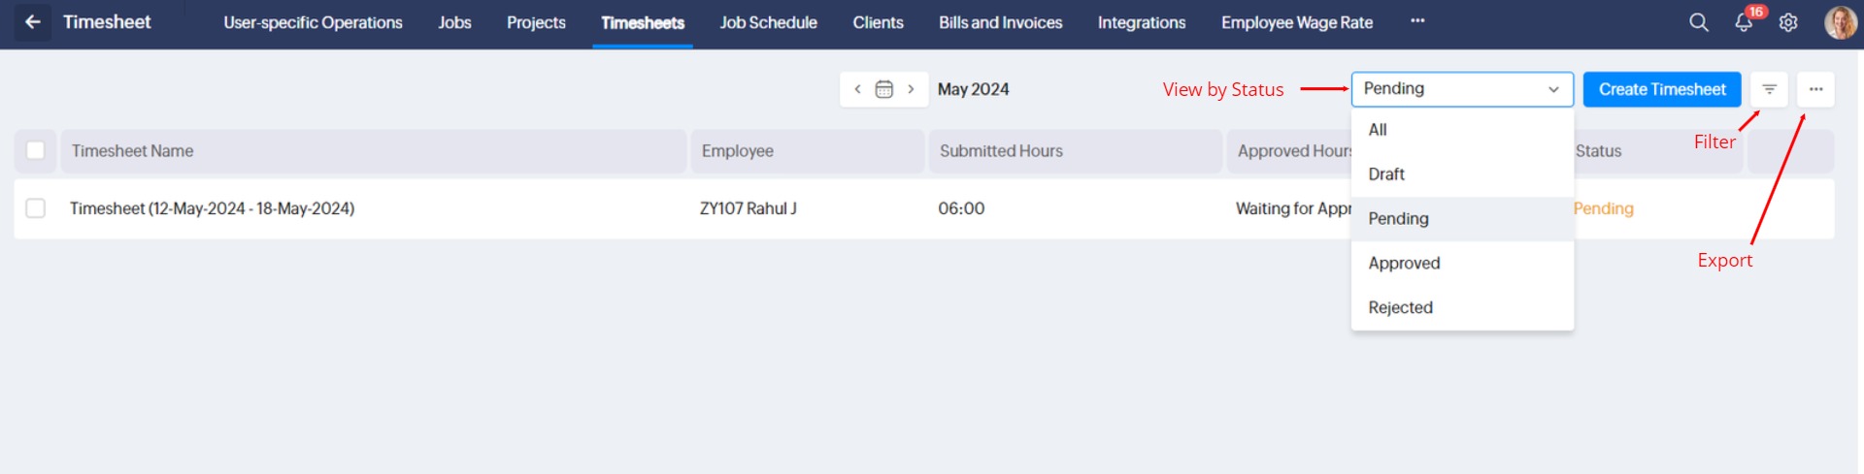
Task: Open the Bills and Invoices tab
Action: pyautogui.click(x=1000, y=22)
